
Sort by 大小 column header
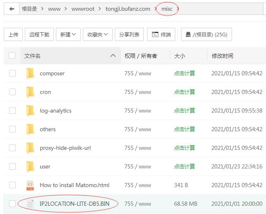(x=179, y=56)
